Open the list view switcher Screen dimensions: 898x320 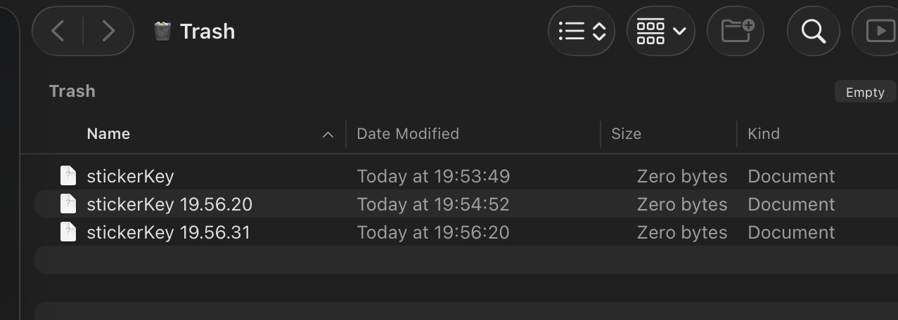582,31
